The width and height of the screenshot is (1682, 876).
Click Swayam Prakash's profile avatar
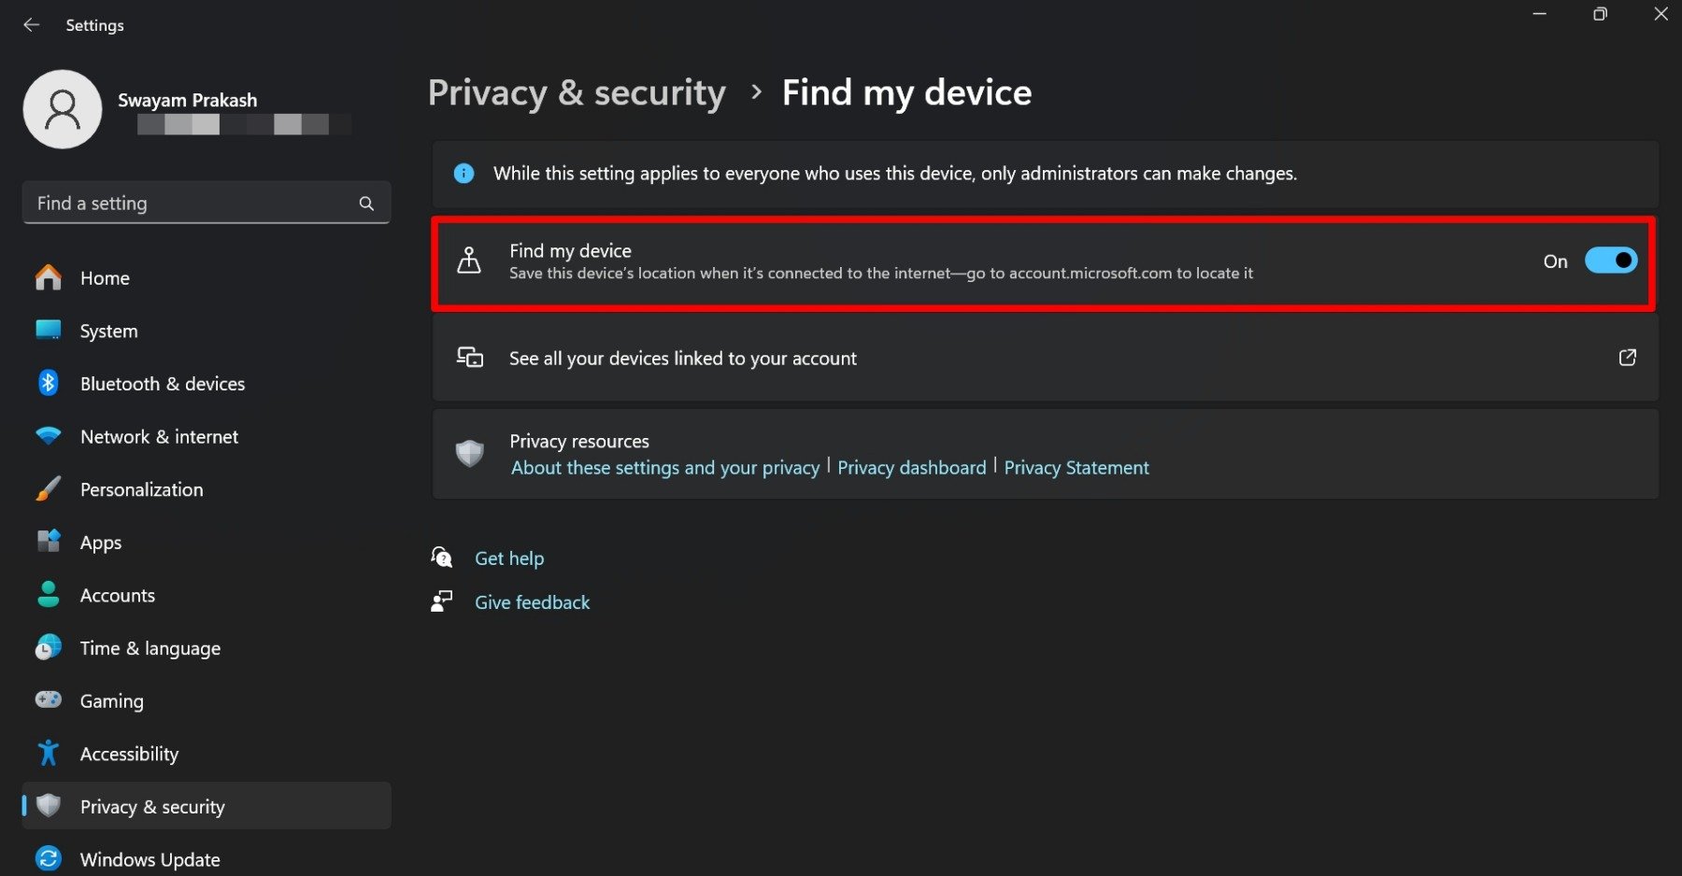click(x=62, y=109)
